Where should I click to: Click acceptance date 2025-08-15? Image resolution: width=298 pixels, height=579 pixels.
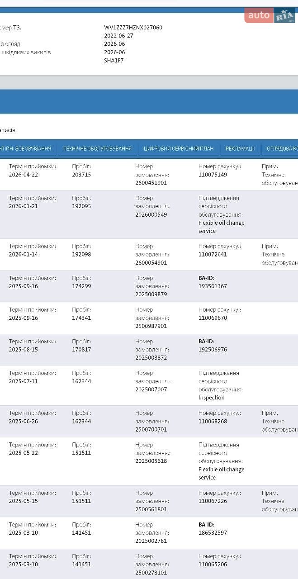pyautogui.click(x=24, y=350)
